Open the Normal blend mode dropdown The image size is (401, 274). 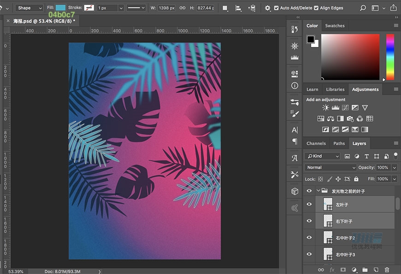coord(330,167)
